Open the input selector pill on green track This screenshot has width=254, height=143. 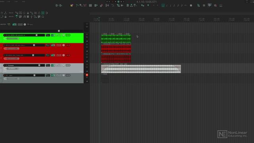pyautogui.click(x=13, y=39)
